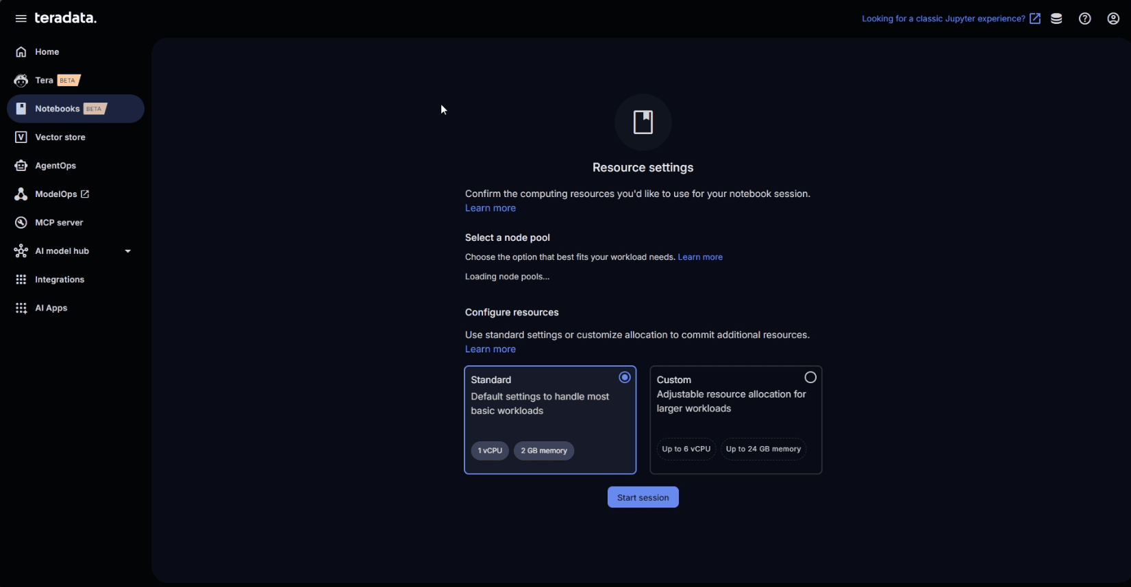The height and width of the screenshot is (587, 1131).
Task: Open the ModelOps sidebar item
Action: 75,194
